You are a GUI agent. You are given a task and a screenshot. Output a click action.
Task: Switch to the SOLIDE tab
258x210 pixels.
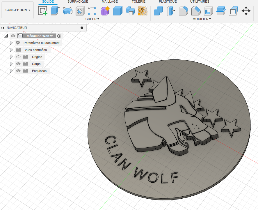click(48, 2)
